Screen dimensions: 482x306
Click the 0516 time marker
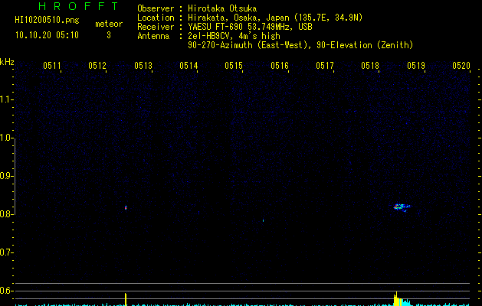280,66
